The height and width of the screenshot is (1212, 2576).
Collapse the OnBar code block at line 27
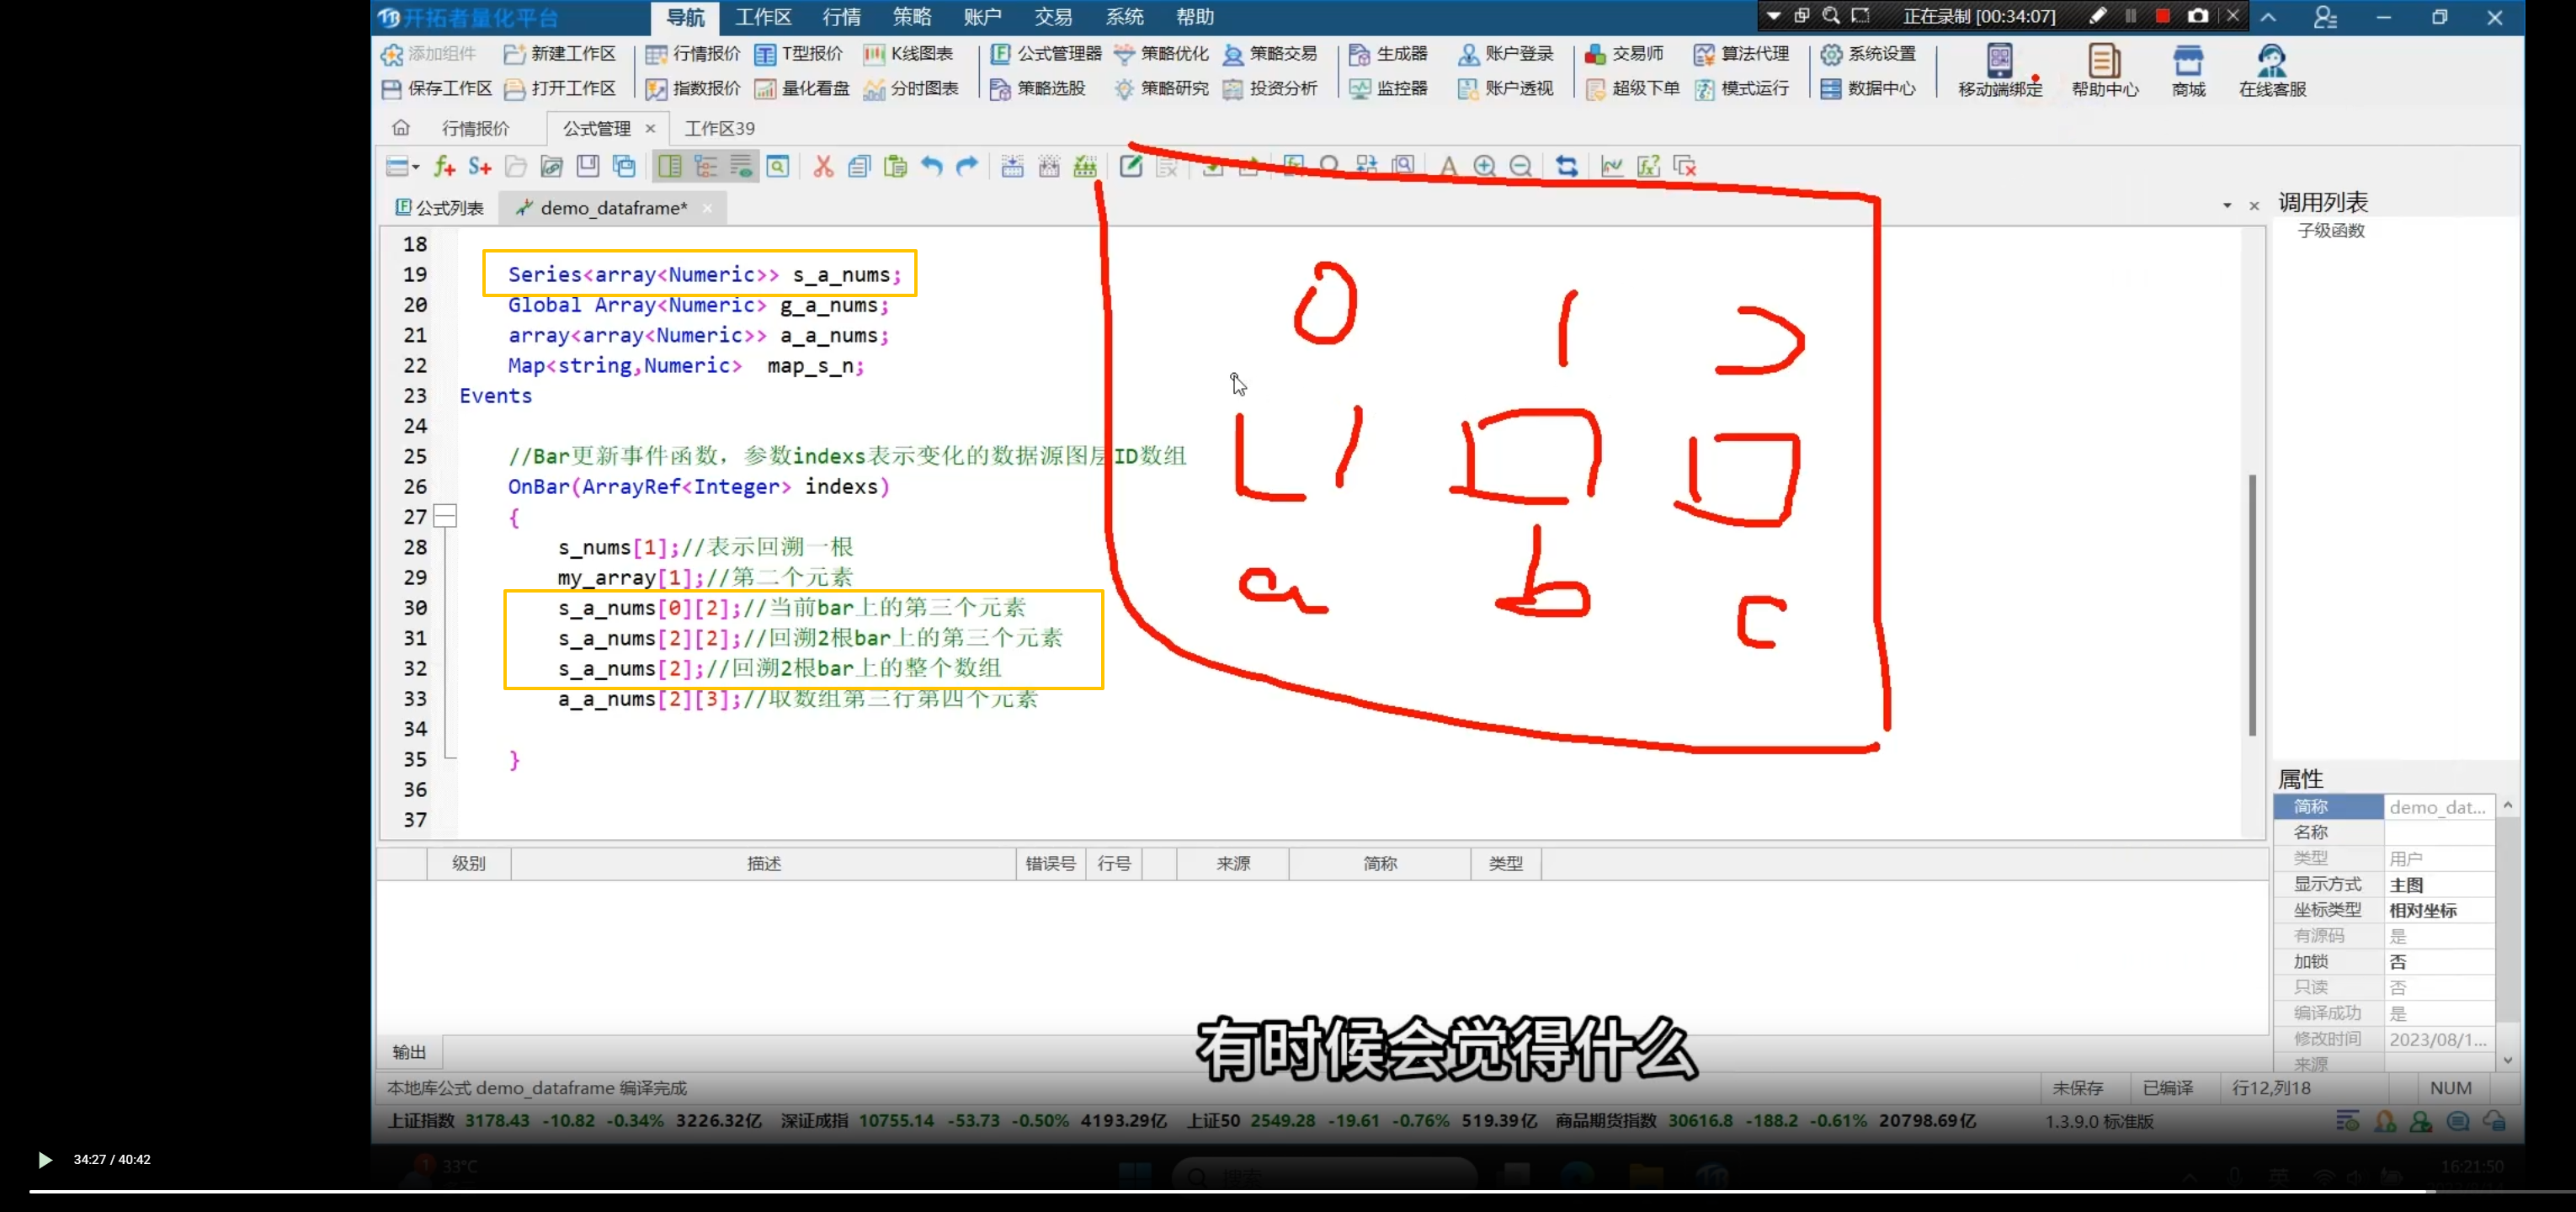[445, 517]
